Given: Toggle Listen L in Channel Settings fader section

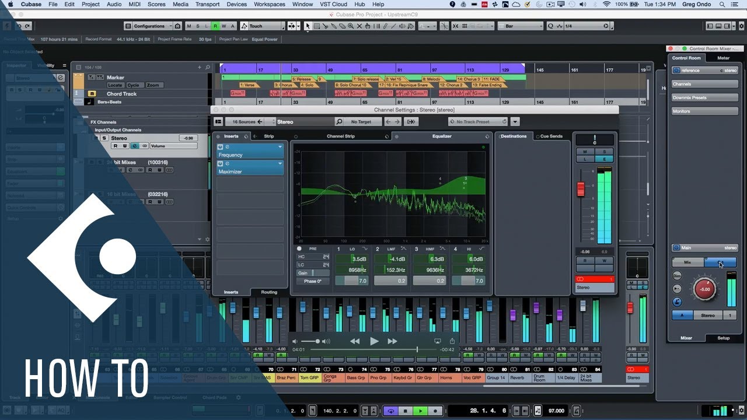Looking at the screenshot, I should click(x=585, y=159).
